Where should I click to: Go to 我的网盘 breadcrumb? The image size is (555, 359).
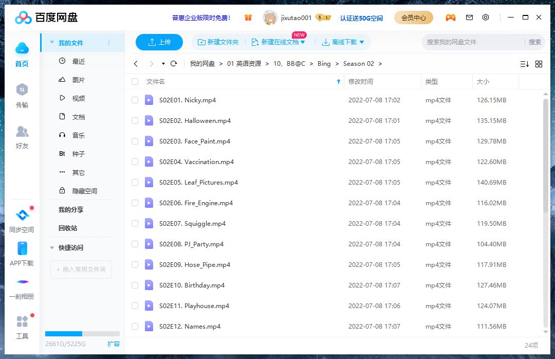tap(202, 64)
